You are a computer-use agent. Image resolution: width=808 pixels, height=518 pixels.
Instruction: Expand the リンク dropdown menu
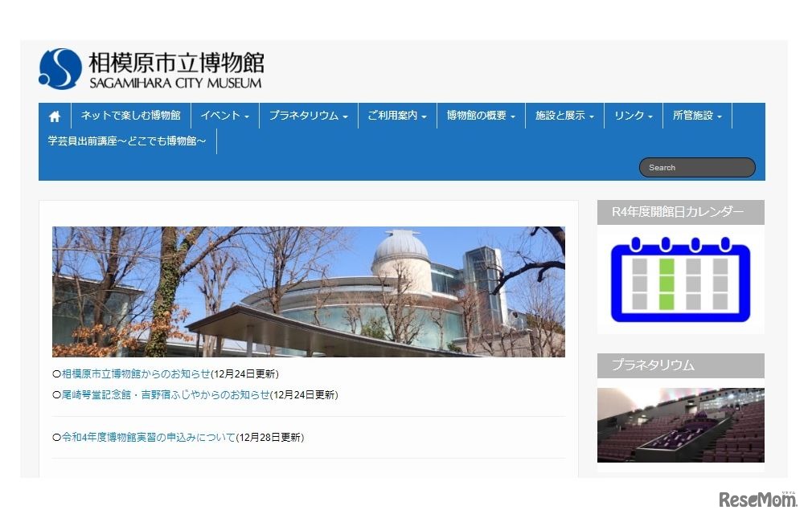pos(633,115)
